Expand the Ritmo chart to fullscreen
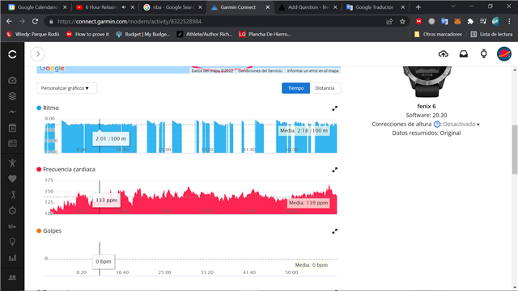The image size is (518, 291). pyautogui.click(x=334, y=108)
